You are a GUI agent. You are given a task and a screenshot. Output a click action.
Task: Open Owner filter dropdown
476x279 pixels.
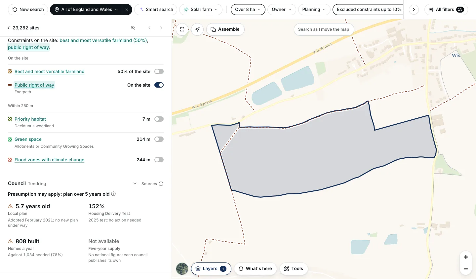282,10
